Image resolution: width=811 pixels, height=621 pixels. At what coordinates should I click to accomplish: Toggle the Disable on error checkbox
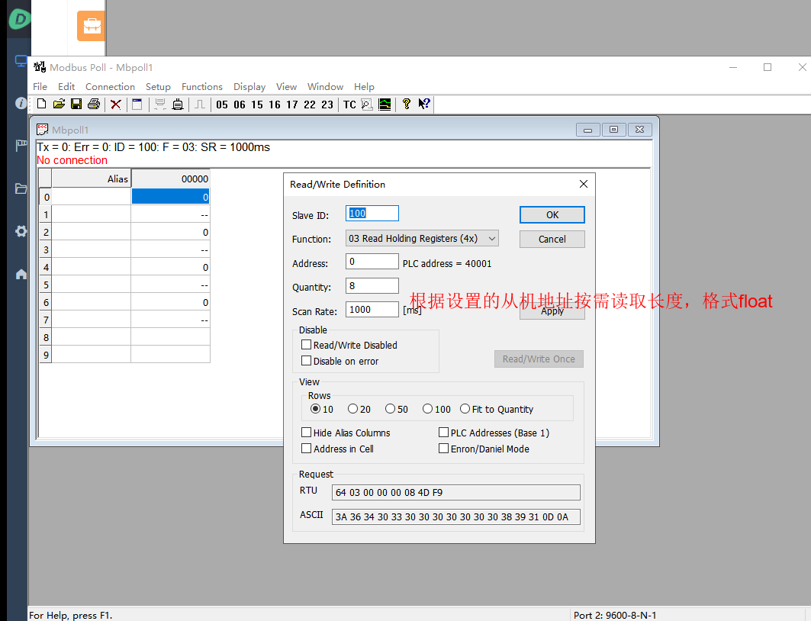coord(306,360)
